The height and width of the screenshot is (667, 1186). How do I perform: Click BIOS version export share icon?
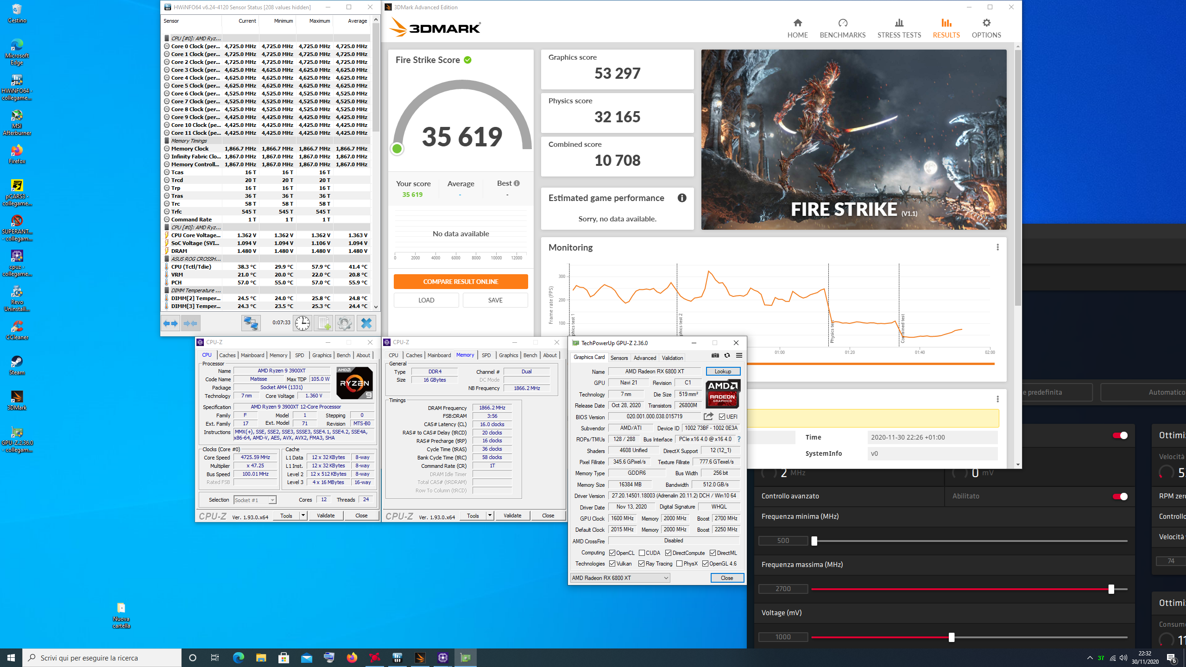click(x=708, y=416)
